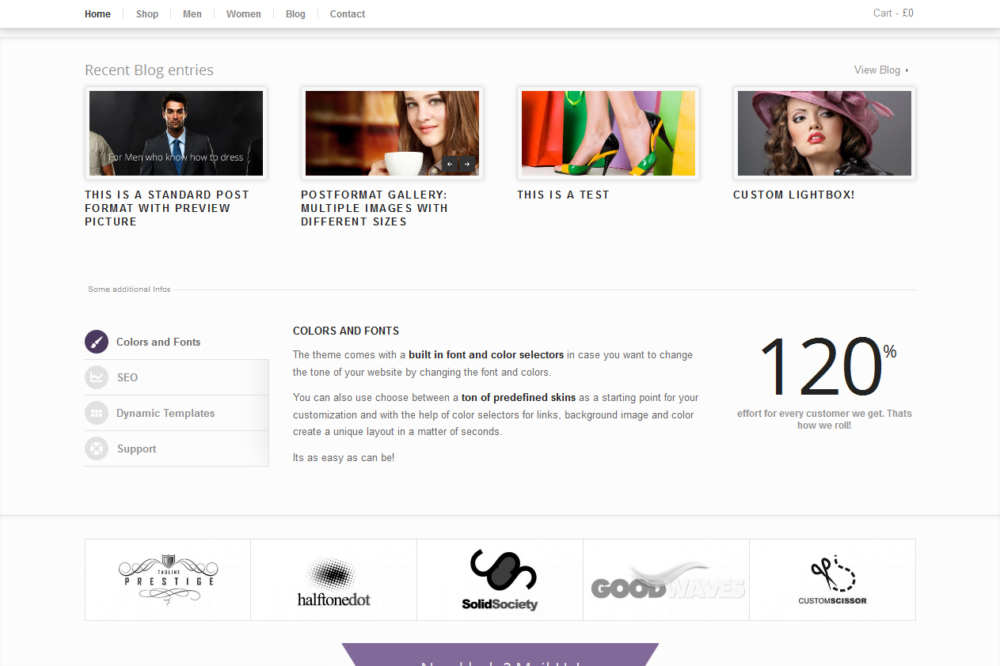
Task: Click the colorful high heels thumbnail
Action: pyautogui.click(x=608, y=133)
